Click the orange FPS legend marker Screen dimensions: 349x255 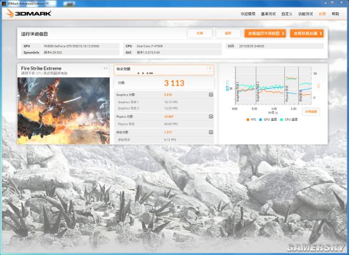[x=247, y=120]
